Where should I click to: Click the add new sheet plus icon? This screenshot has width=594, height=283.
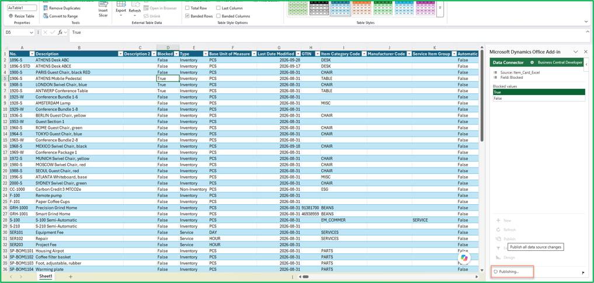coord(70,277)
